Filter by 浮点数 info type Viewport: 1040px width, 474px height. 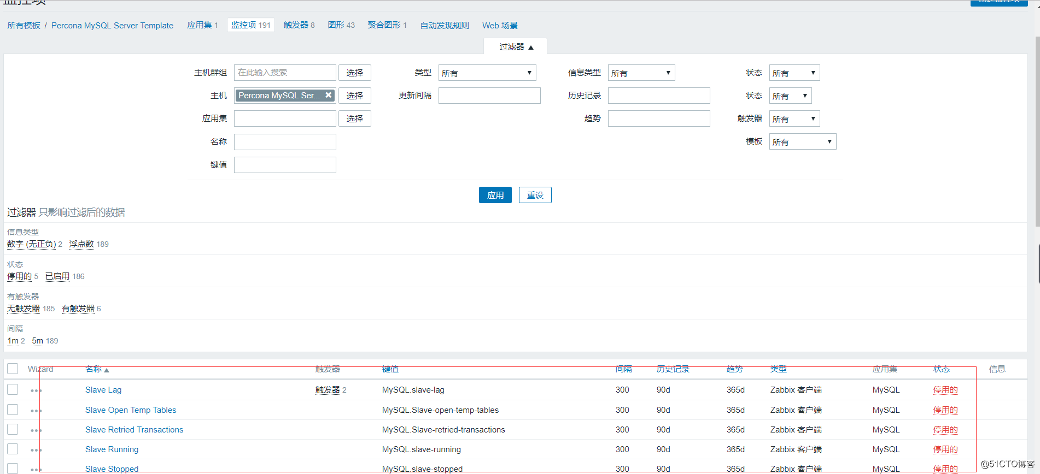(81, 244)
